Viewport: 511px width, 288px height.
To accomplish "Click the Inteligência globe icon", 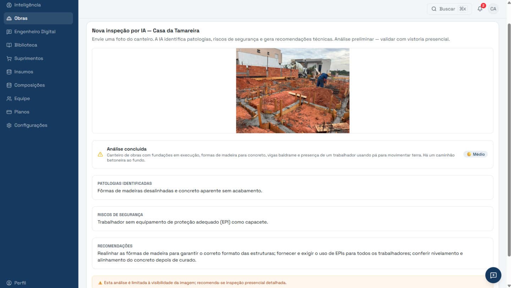I will tap(9, 5).
